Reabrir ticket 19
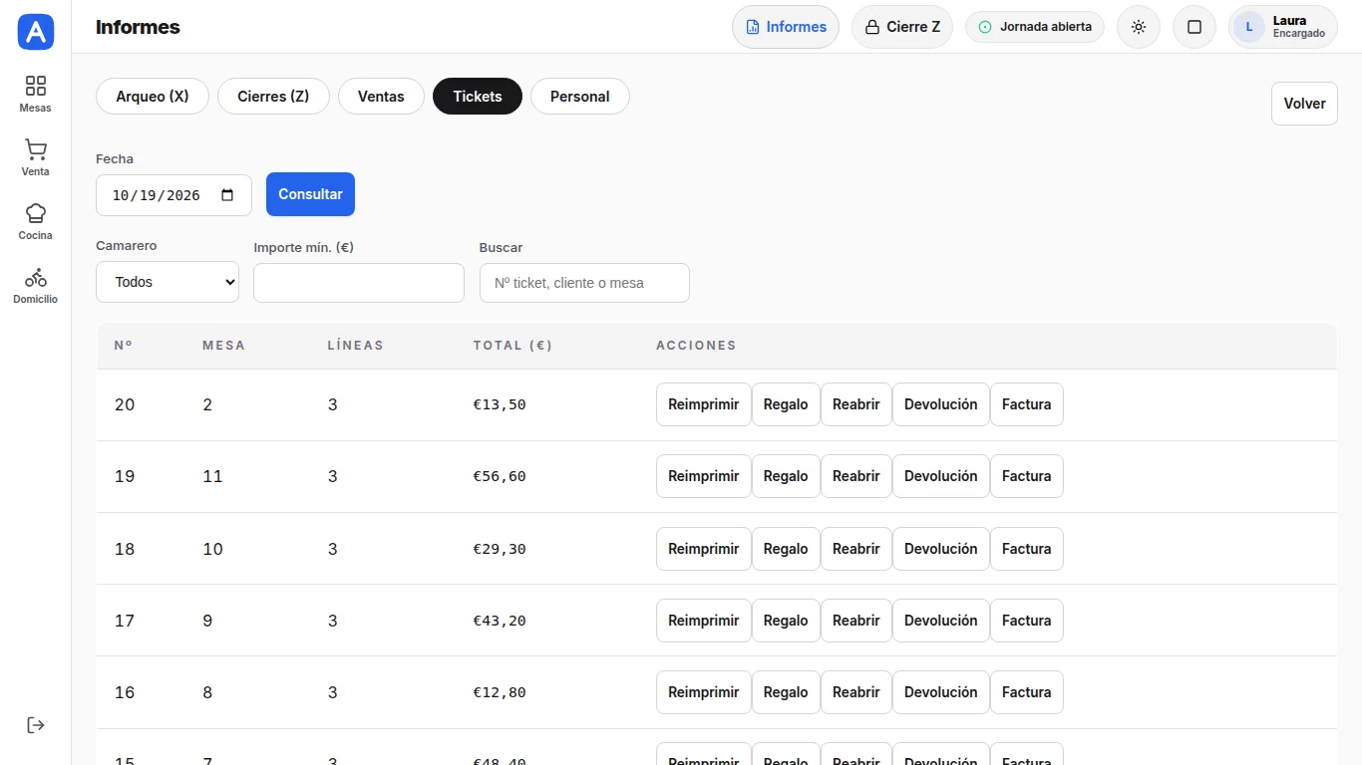Image resolution: width=1362 pixels, height=765 pixels. point(856,476)
